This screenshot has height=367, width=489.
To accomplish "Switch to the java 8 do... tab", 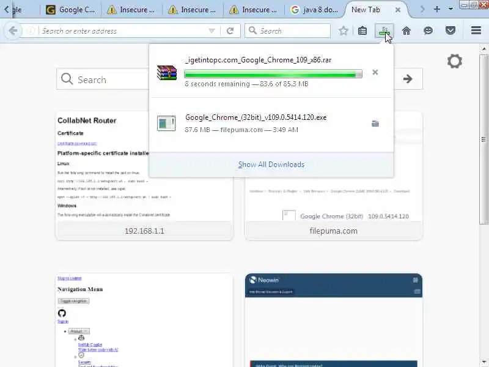I will (314, 10).
